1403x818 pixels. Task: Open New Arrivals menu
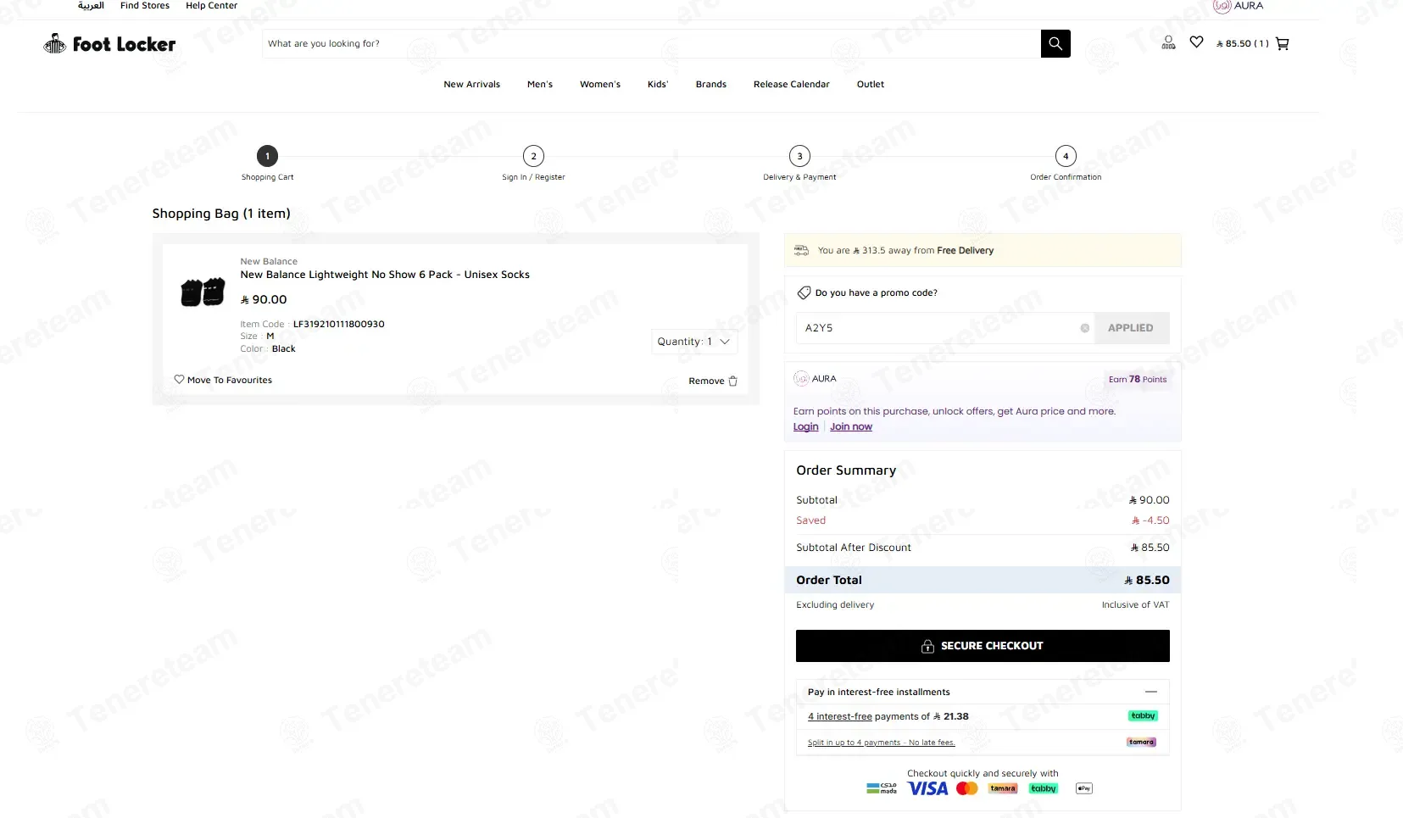[x=472, y=84]
